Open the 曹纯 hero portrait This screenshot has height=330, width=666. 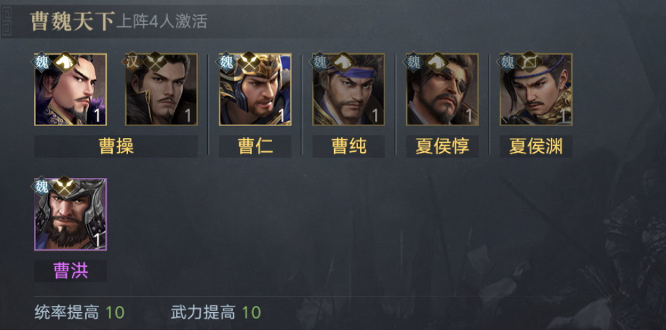click(349, 89)
